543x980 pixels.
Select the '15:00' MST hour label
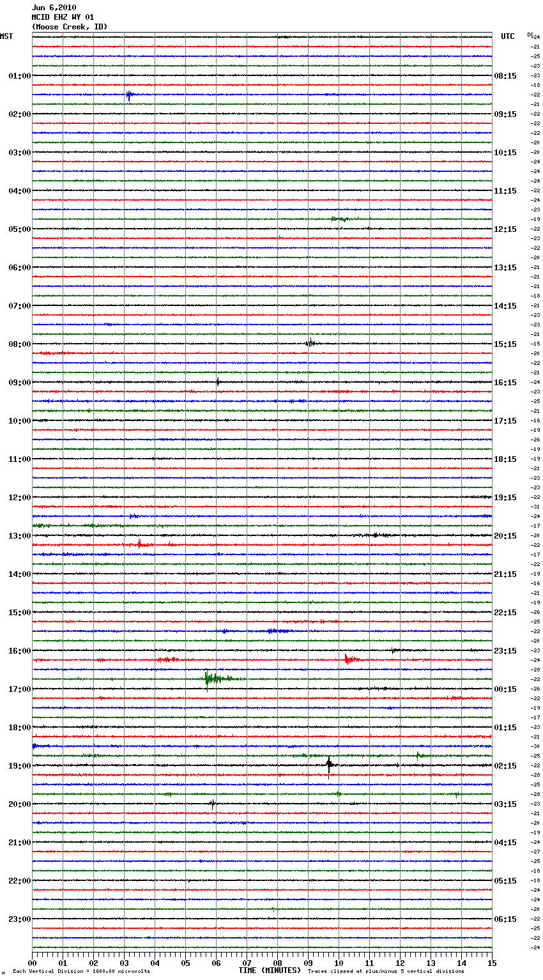click(x=20, y=613)
